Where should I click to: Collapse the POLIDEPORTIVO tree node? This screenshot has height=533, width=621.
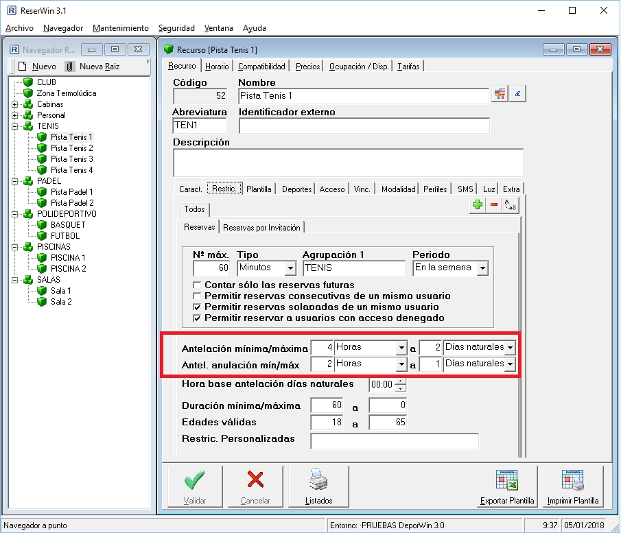[x=14, y=214]
